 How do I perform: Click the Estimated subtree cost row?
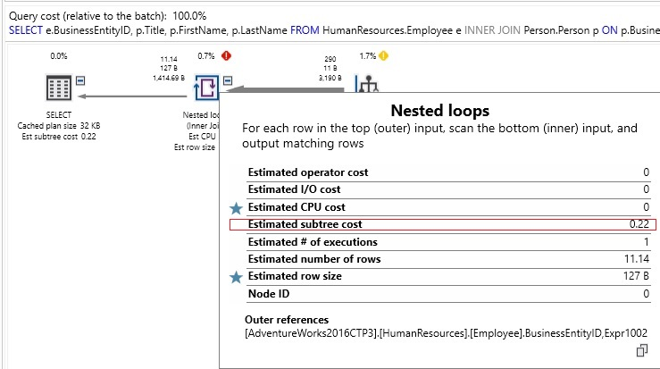(443, 224)
